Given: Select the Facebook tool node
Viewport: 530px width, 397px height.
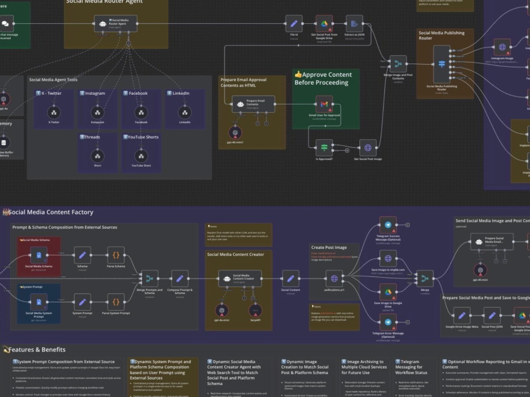Looking at the screenshot, I should (x=141, y=112).
